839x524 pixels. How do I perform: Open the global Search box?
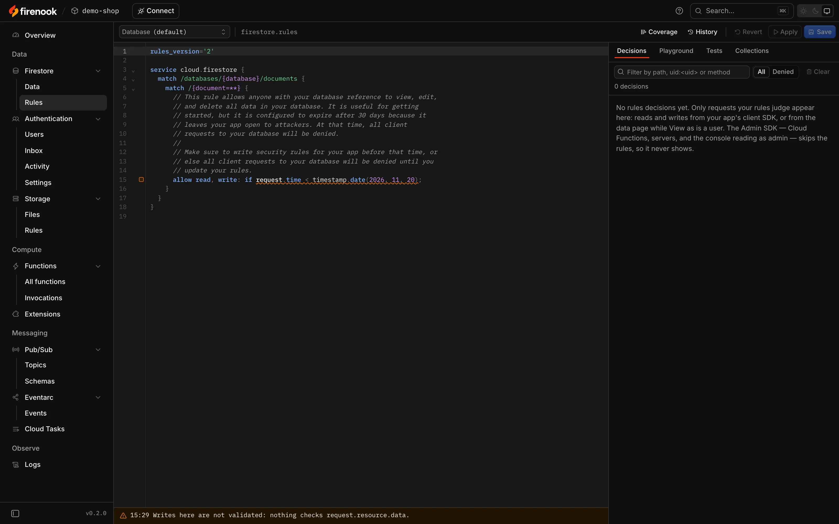coord(741,11)
